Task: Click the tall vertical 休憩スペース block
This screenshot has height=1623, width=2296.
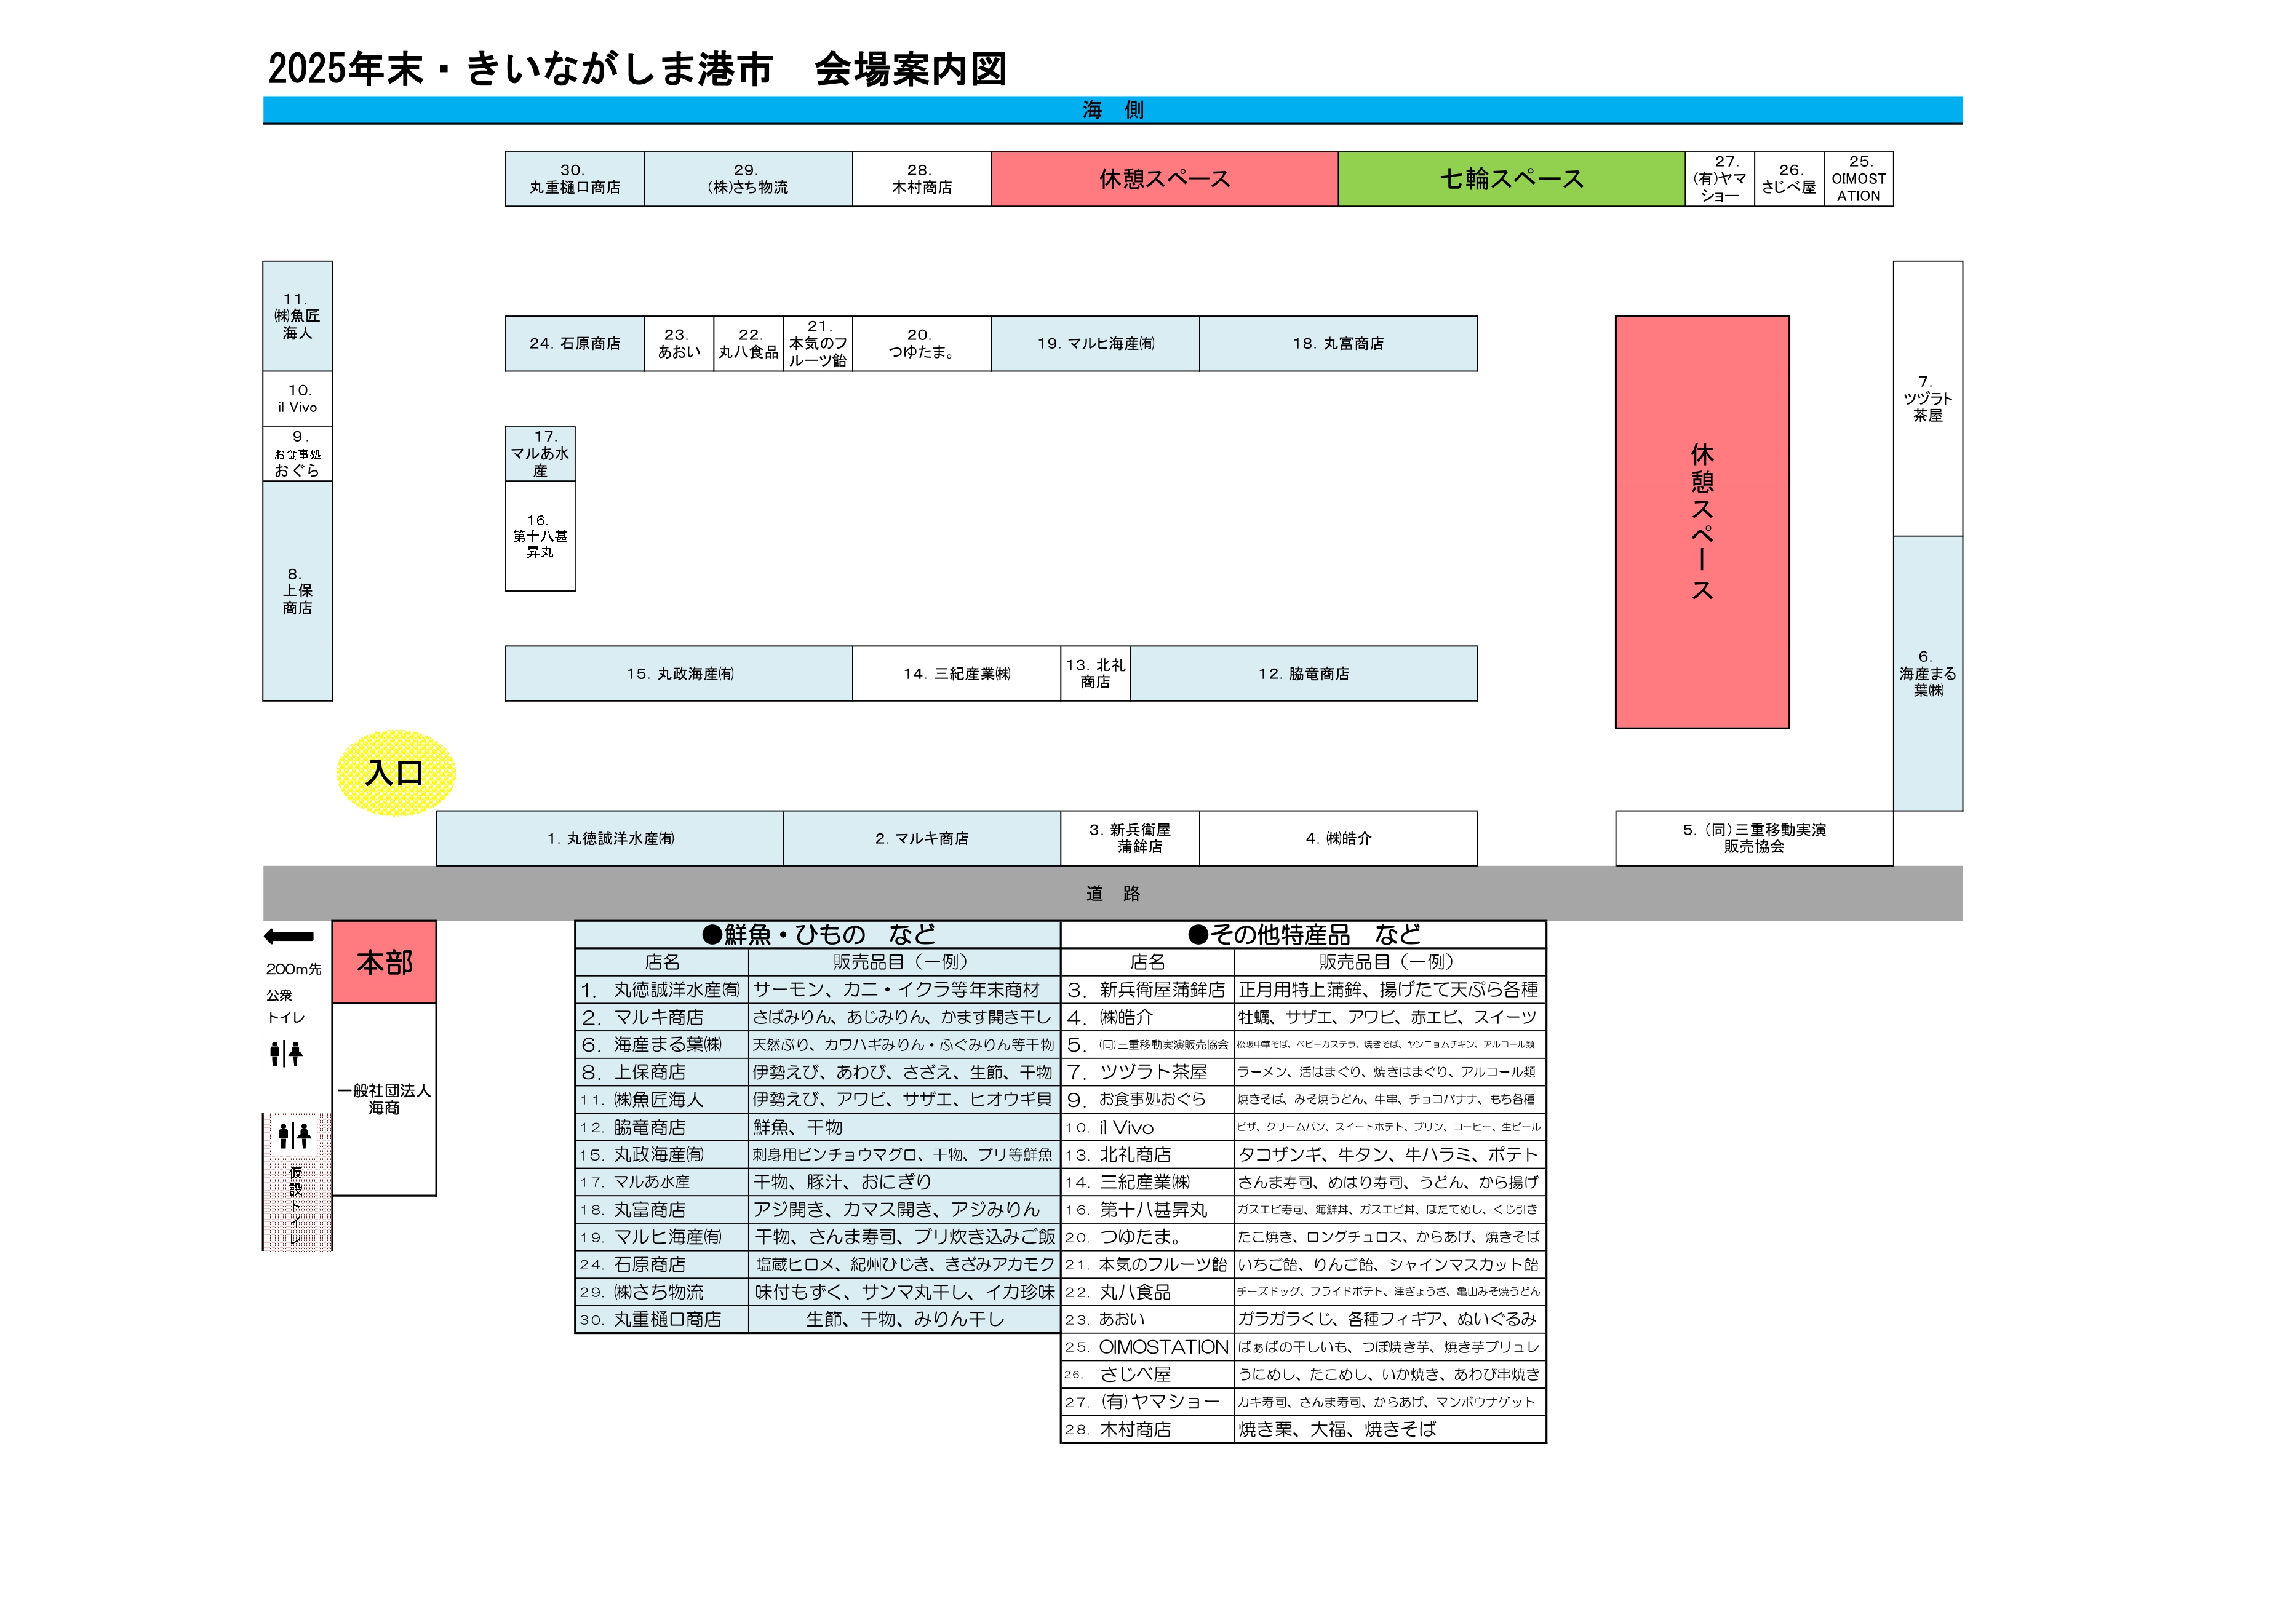Action: pos(1701,522)
